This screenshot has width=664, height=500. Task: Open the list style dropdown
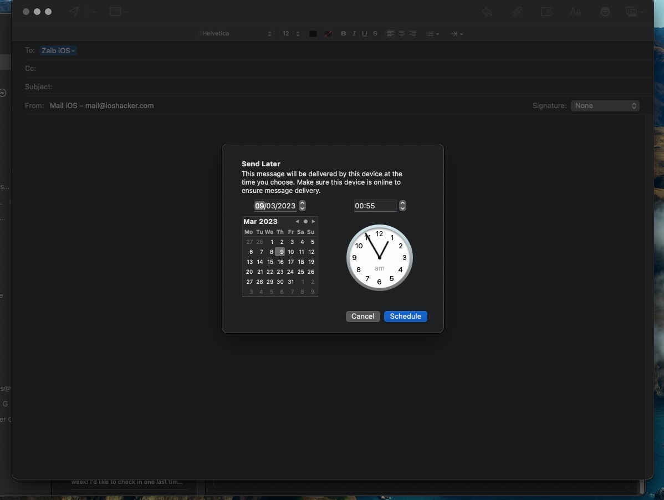[x=432, y=33]
